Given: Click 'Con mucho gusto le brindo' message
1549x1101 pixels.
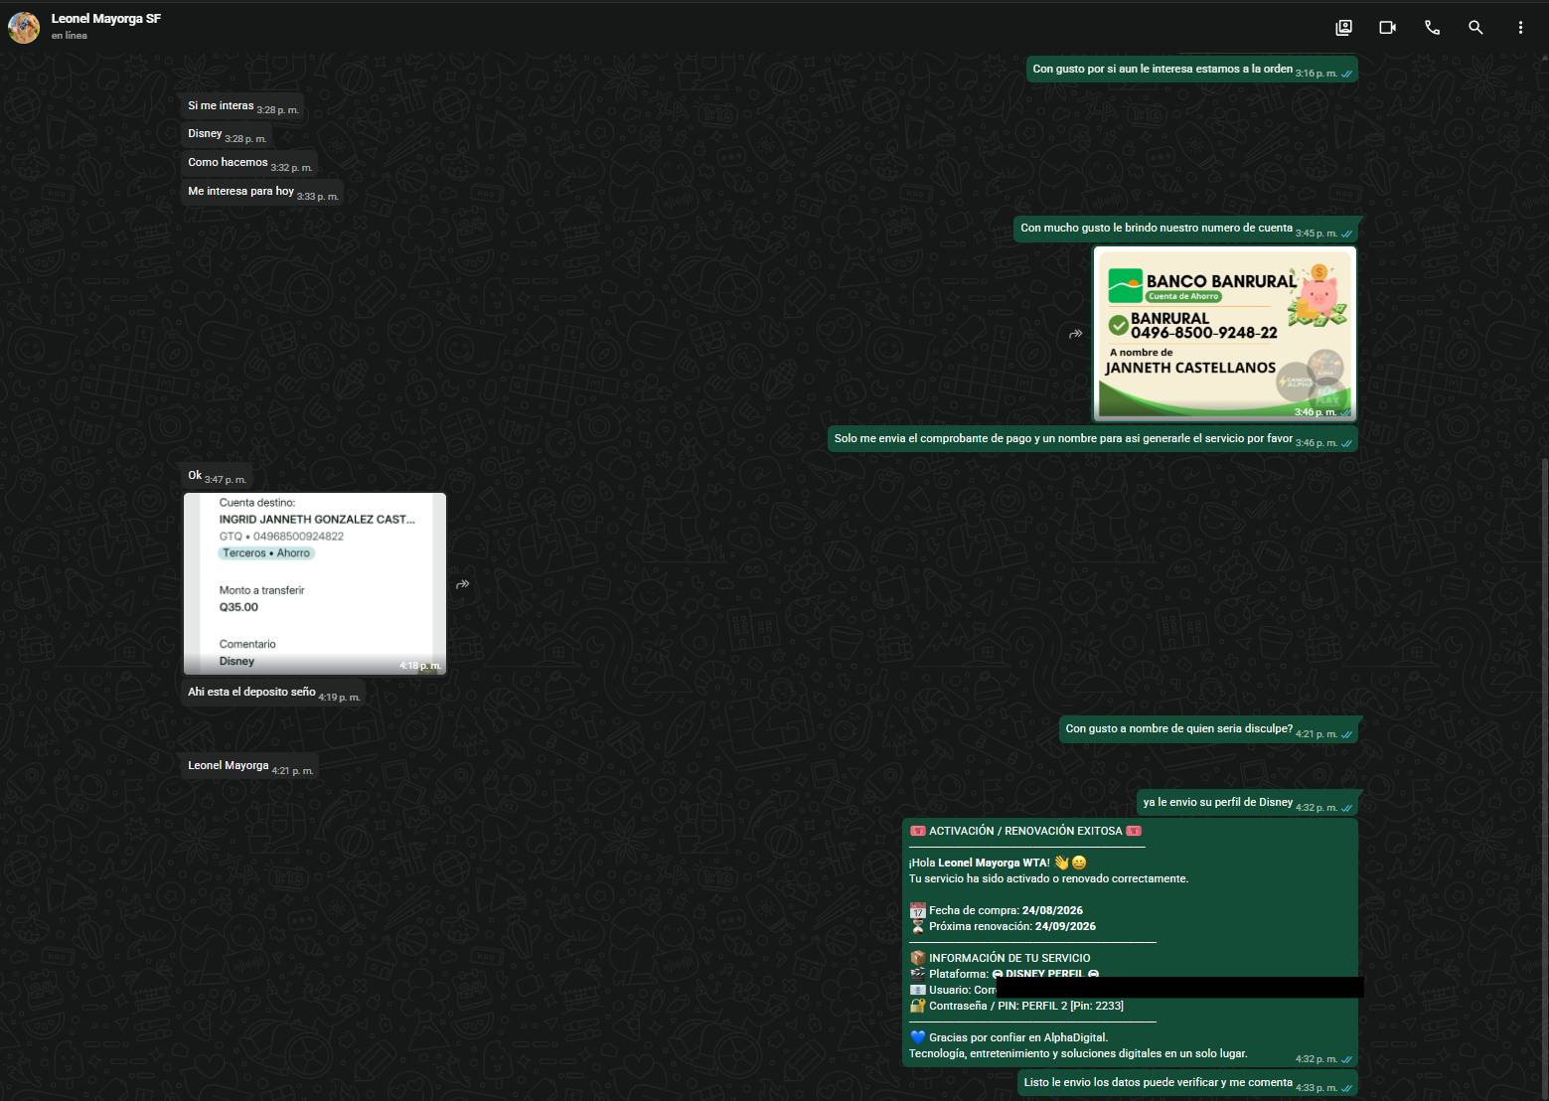Looking at the screenshot, I should click(x=1186, y=229).
